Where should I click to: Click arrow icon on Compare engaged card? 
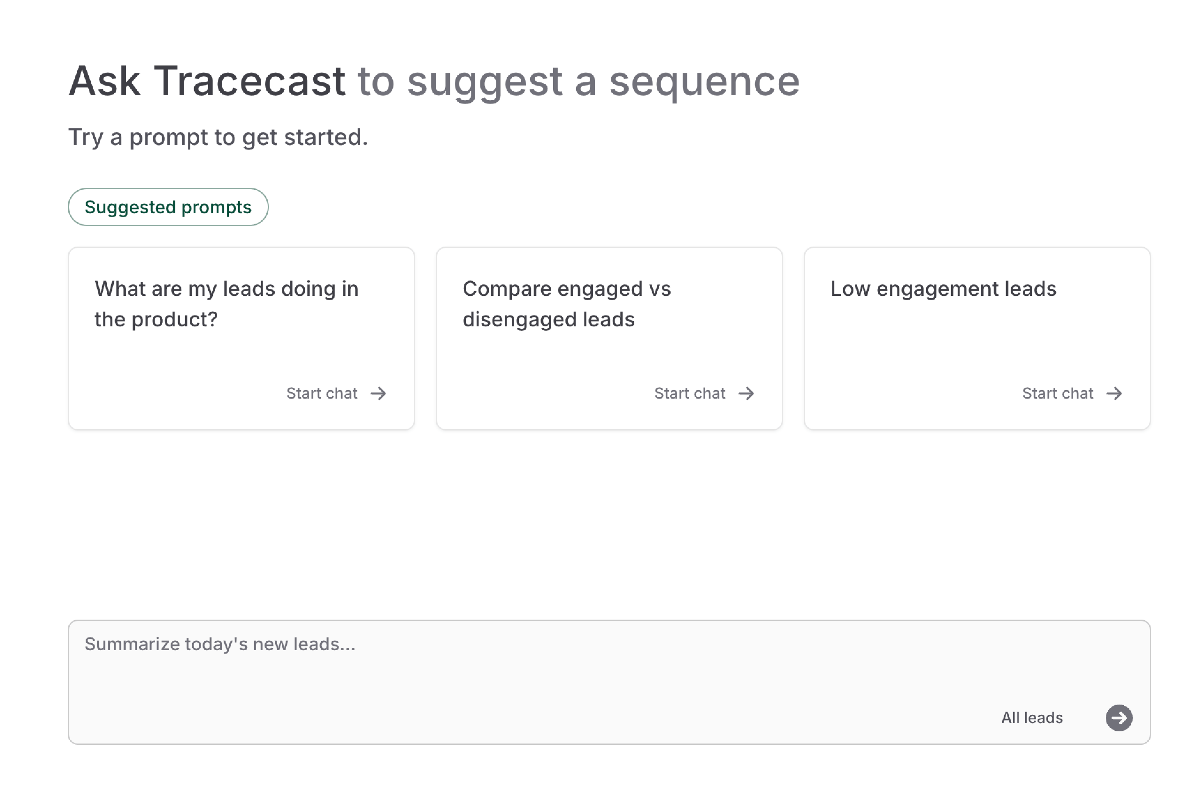coord(746,393)
